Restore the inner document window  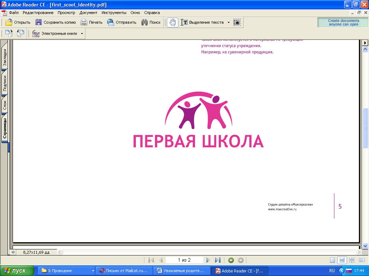point(359,13)
